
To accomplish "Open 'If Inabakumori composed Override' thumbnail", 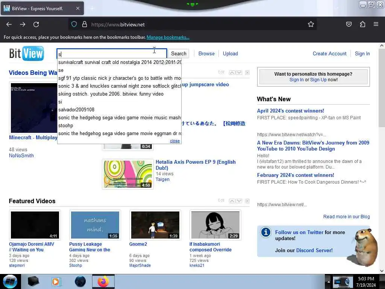I will 215,225.
